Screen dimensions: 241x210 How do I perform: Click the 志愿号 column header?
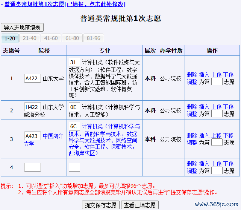point(11,51)
